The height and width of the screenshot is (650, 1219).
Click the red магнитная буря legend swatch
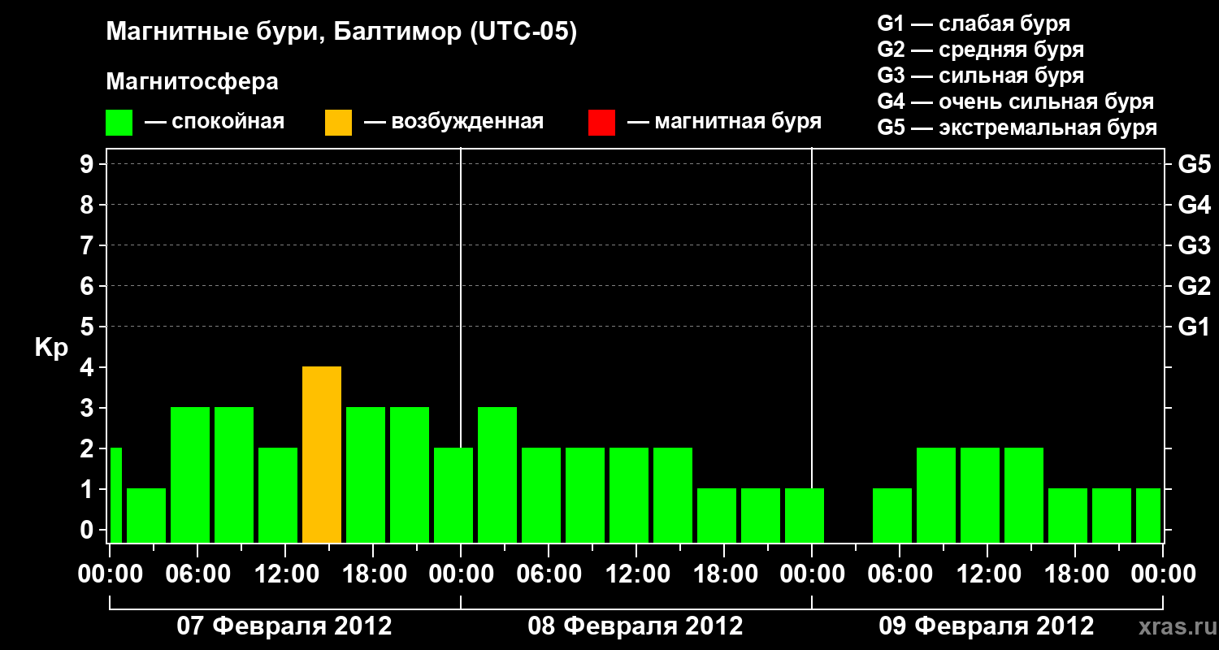tap(601, 123)
